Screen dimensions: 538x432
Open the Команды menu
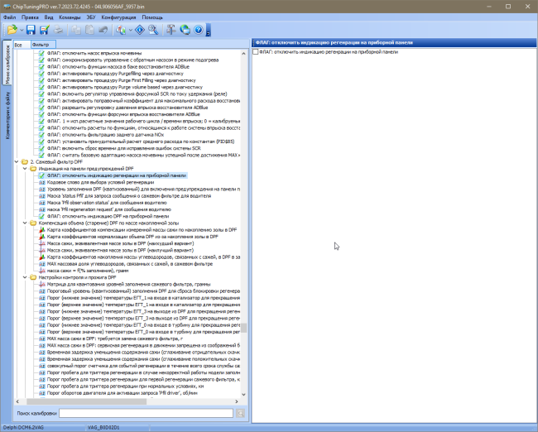(70, 17)
